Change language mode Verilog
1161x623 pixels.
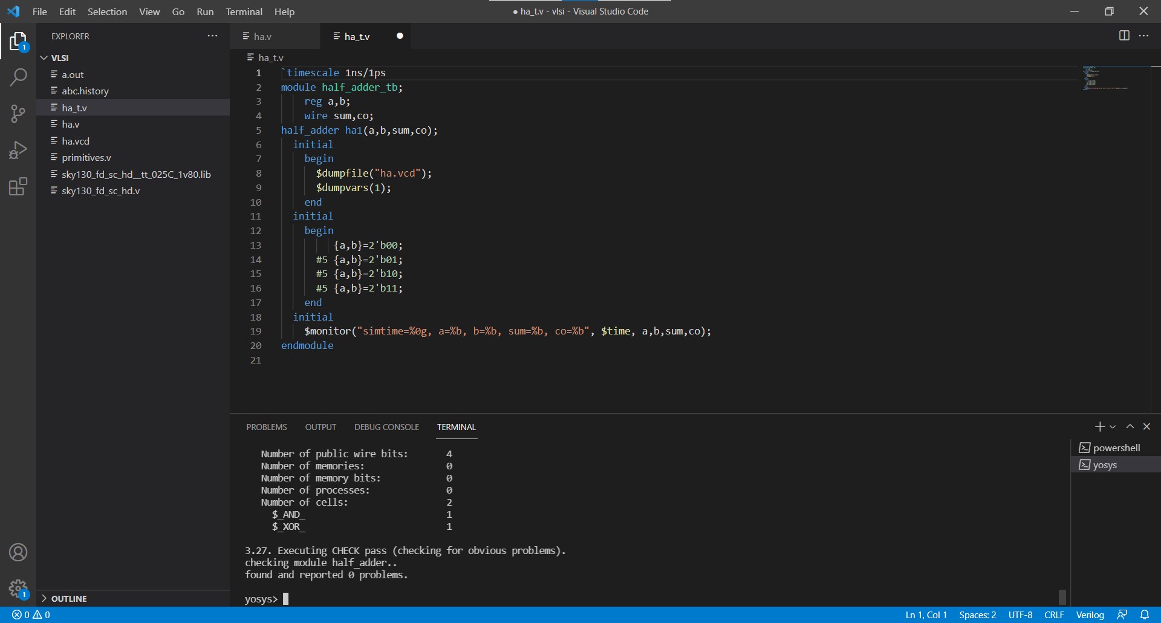tap(1090, 615)
